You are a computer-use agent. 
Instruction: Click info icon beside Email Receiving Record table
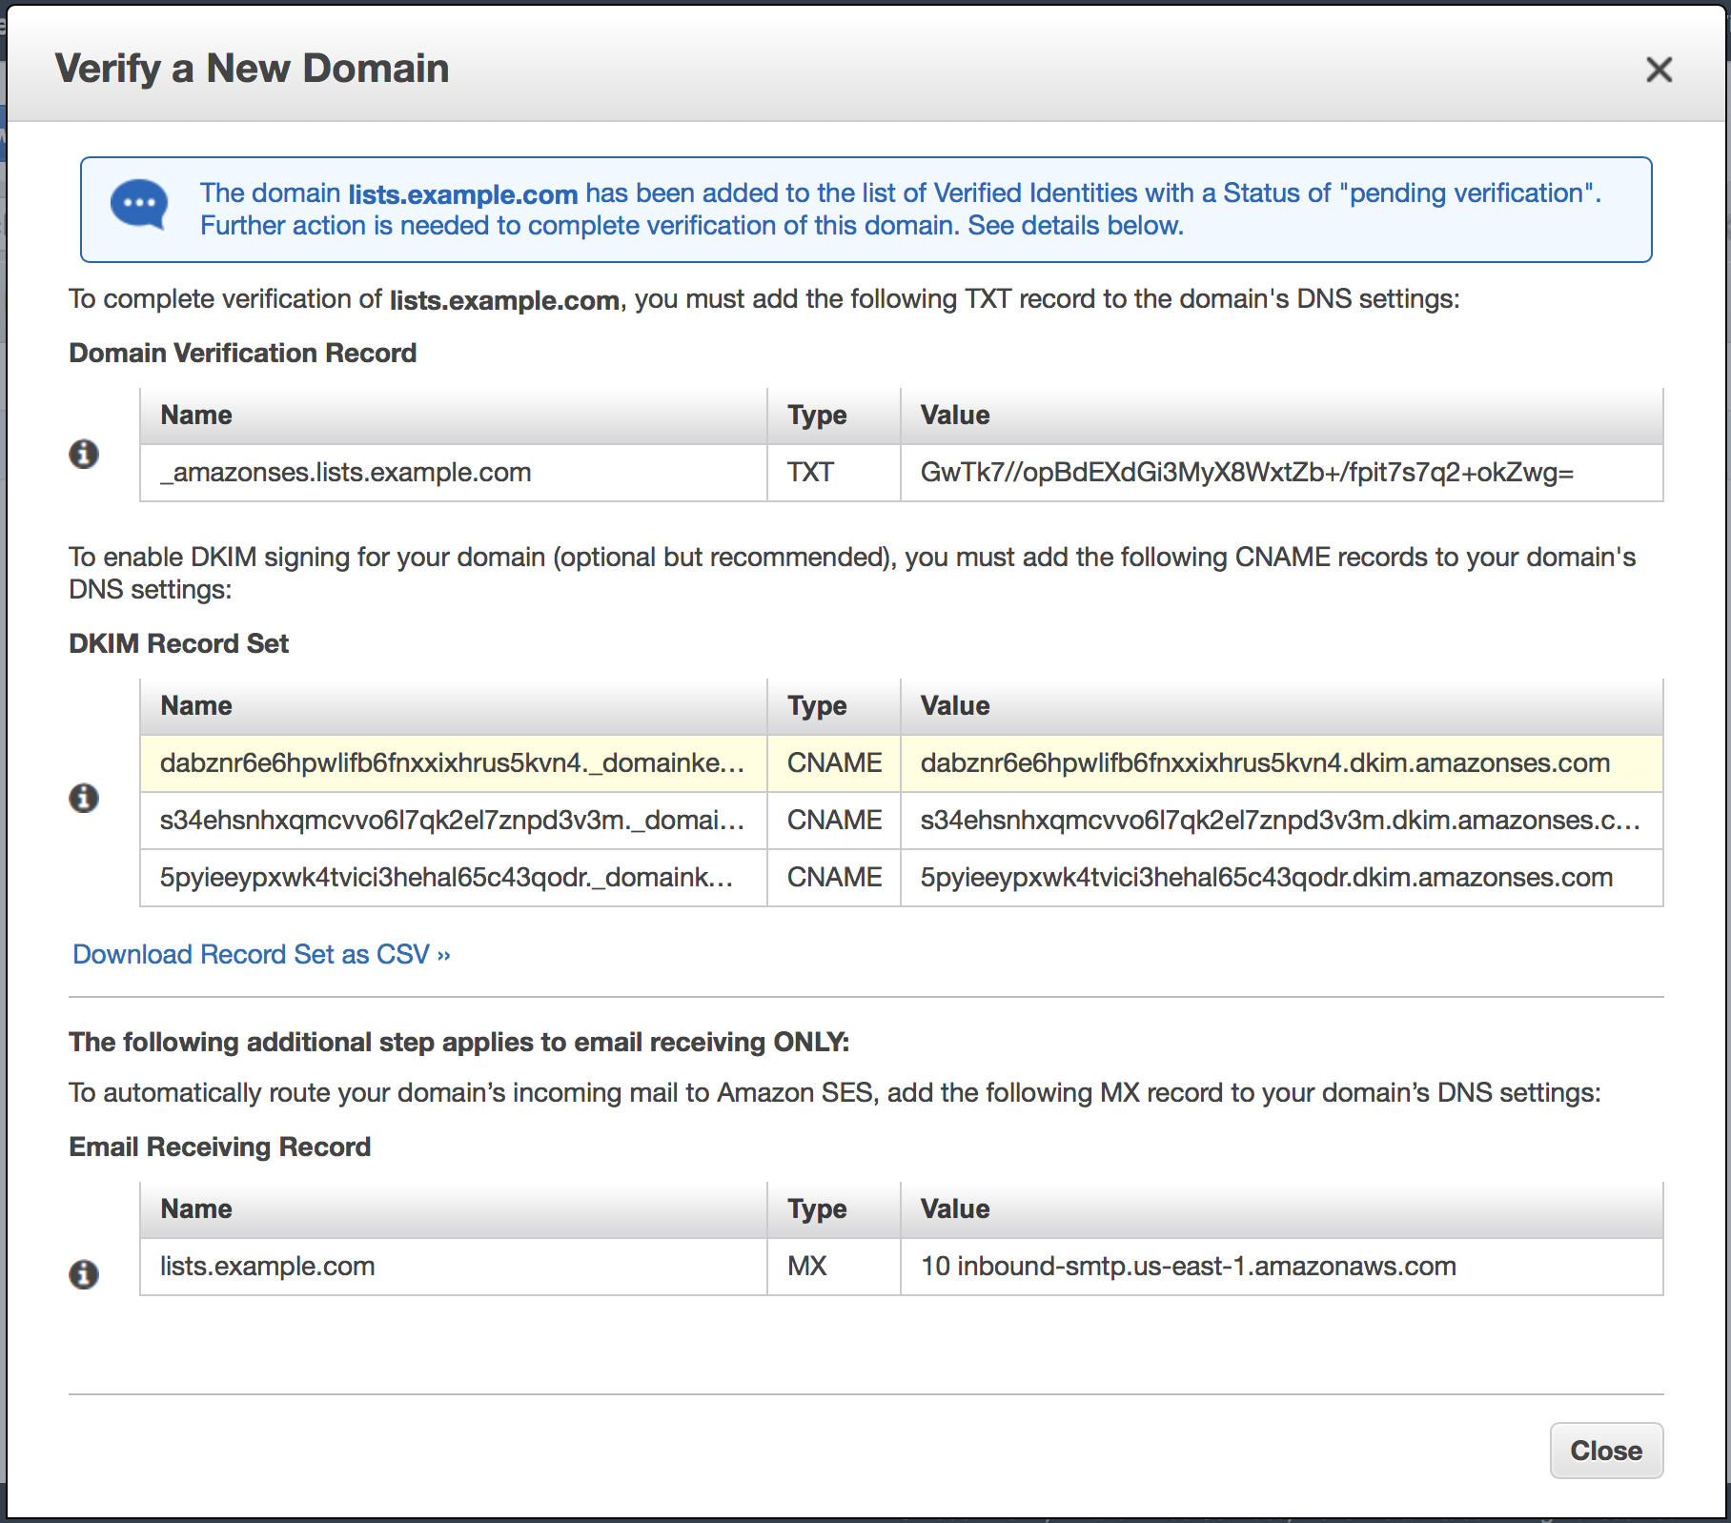pyautogui.click(x=84, y=1274)
